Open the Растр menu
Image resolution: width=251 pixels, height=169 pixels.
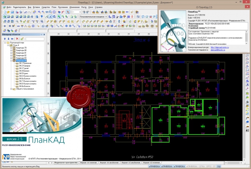[84, 7]
